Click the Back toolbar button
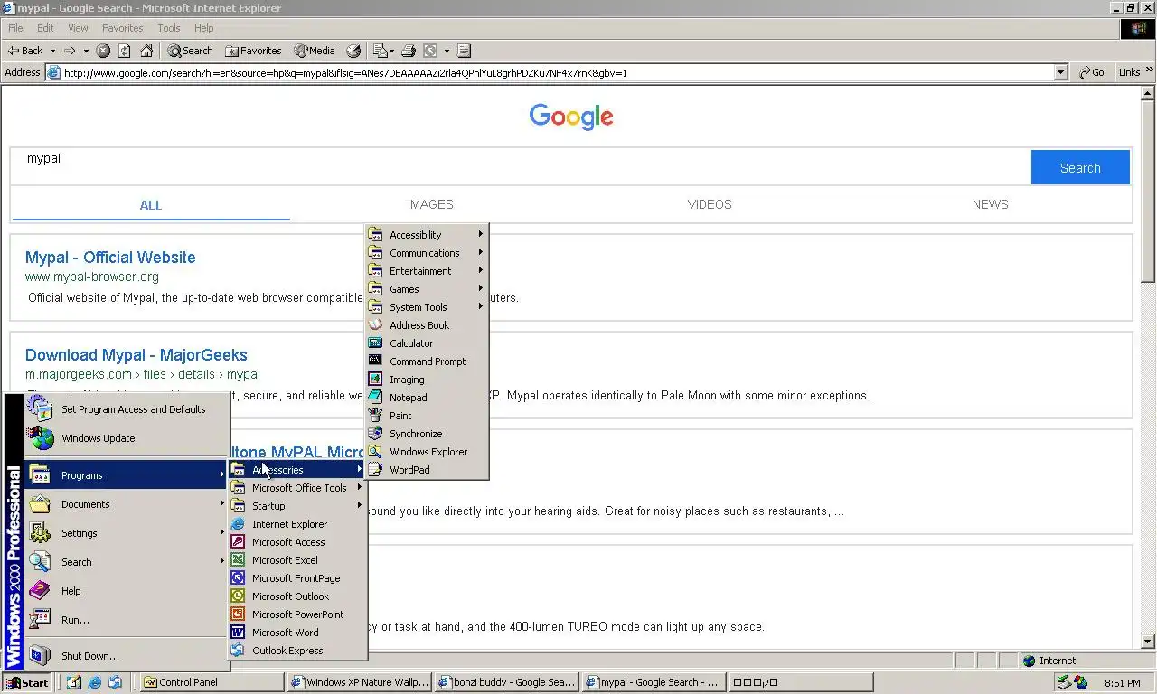1157x694 pixels. (x=25, y=51)
